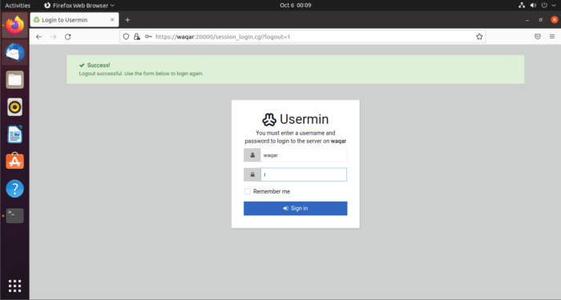This screenshot has height=300, width=561.
Task: Click the shield tracking protection icon
Action: (126, 37)
